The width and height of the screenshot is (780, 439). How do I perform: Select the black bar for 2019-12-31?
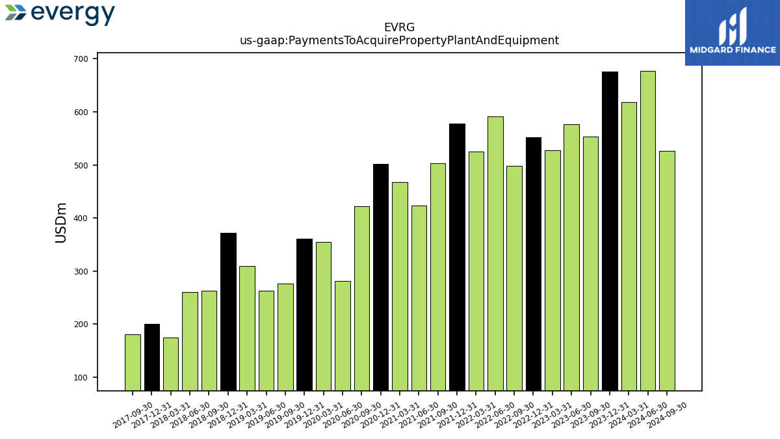tap(304, 315)
